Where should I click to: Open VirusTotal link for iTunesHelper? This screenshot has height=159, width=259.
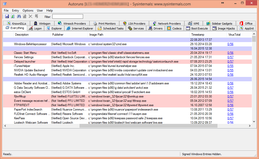230,66
